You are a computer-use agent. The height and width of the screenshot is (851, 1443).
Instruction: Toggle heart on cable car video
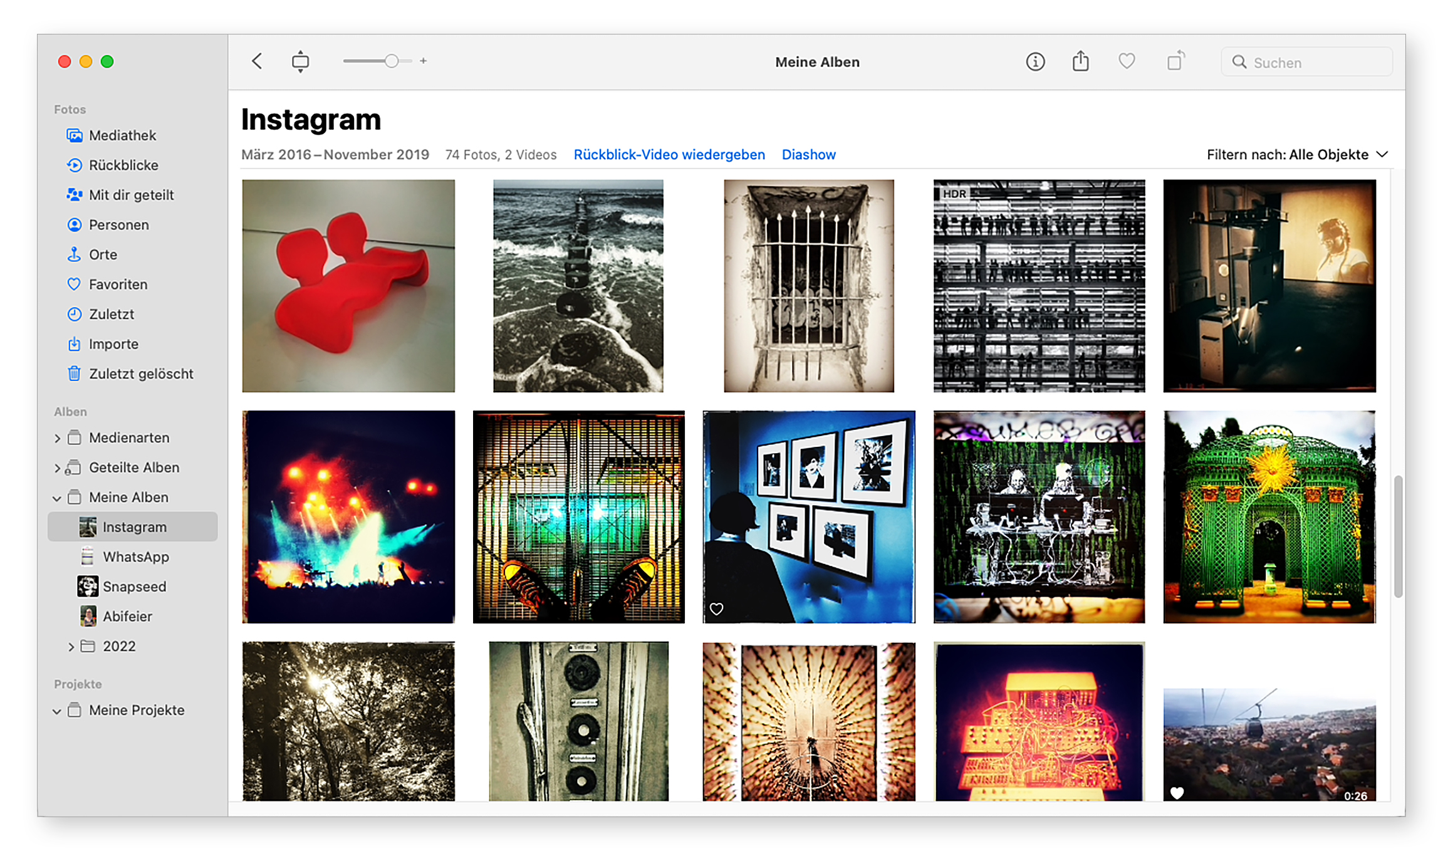1177,793
